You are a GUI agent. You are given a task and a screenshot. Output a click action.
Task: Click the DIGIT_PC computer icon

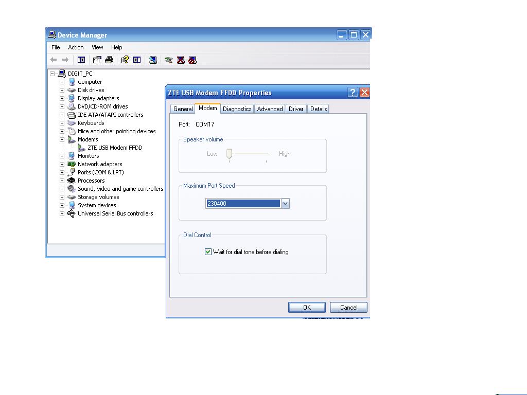click(62, 73)
